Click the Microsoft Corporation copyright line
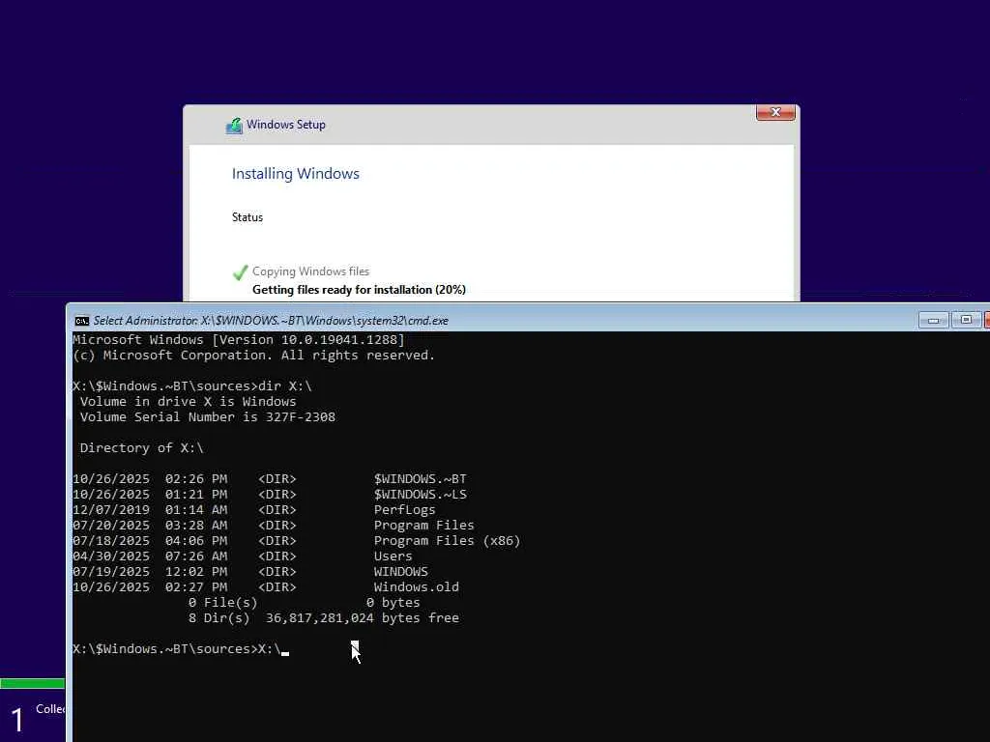The image size is (990, 742). pyautogui.click(x=254, y=356)
